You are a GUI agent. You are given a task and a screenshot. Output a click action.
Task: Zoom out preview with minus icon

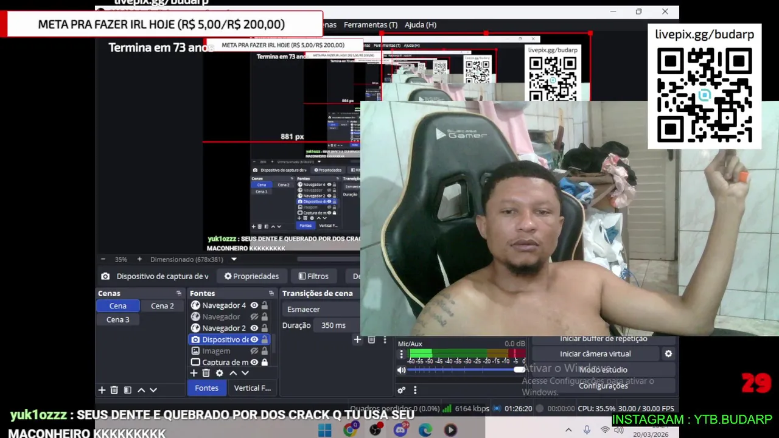click(x=103, y=259)
